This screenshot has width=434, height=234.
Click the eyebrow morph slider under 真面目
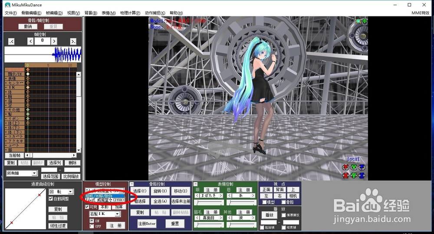(209, 225)
